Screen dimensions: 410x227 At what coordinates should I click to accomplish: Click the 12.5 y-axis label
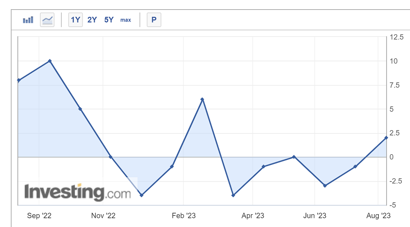click(396, 37)
